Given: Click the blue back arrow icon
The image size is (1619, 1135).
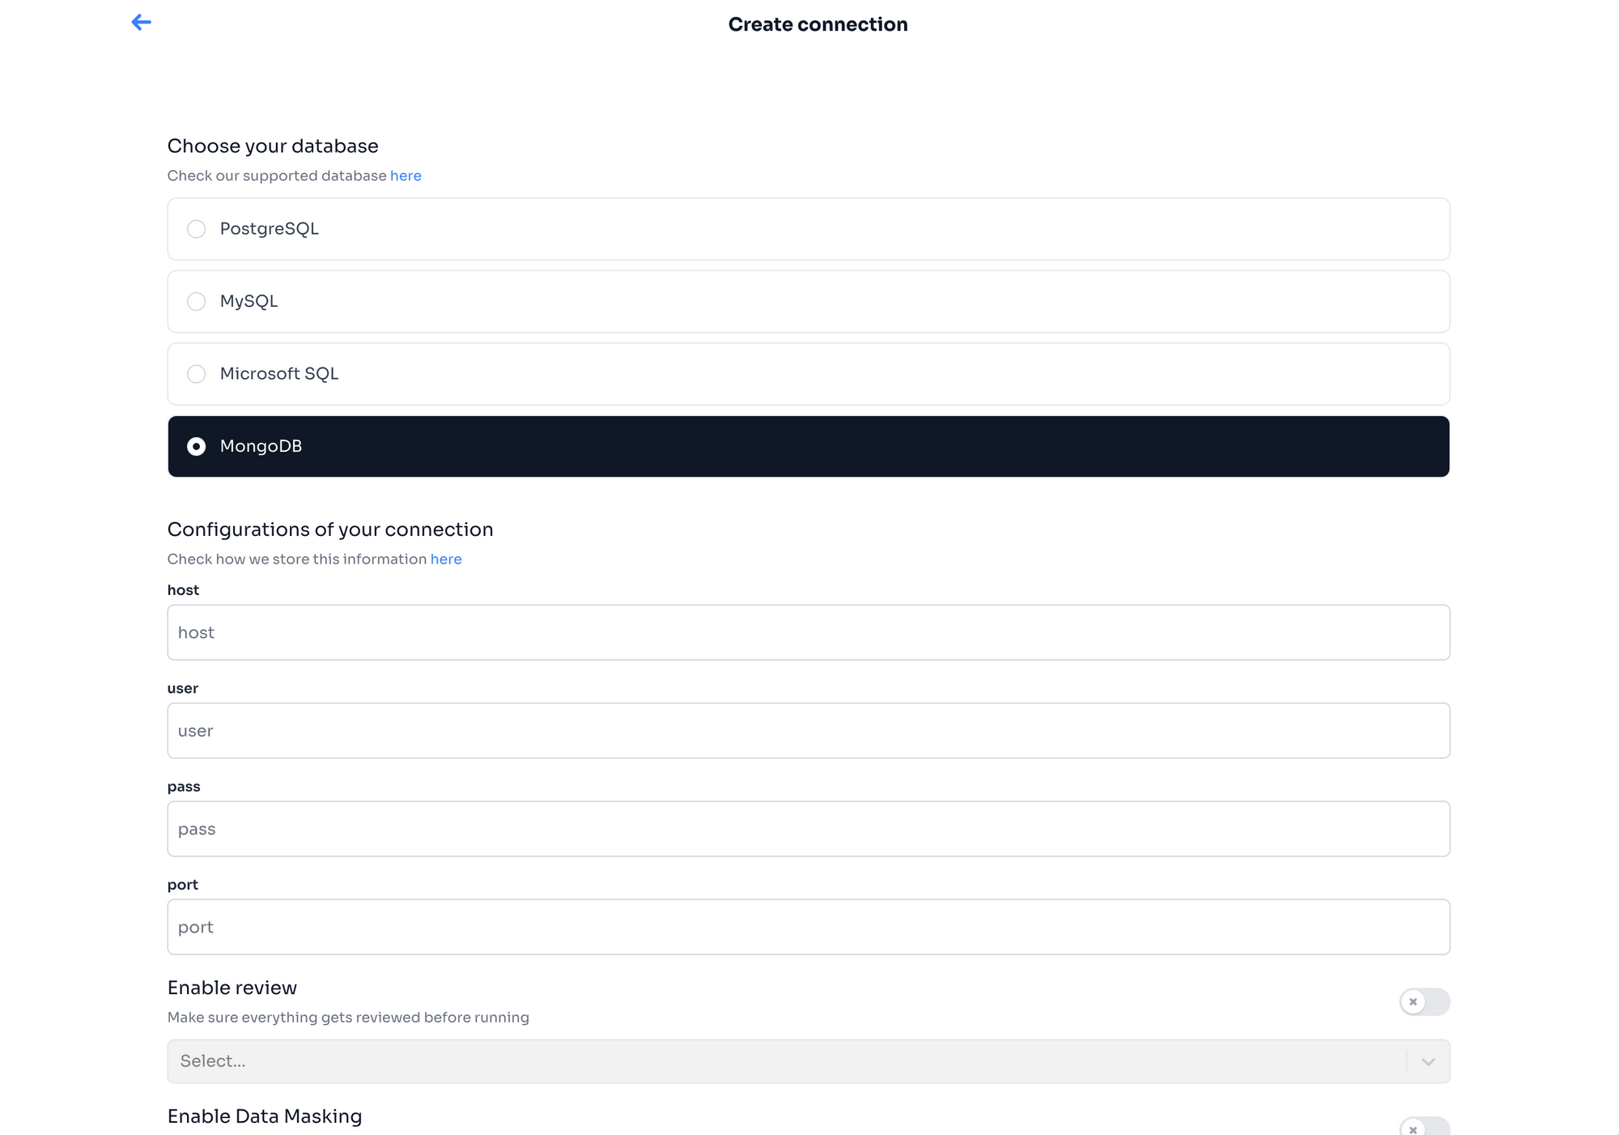Looking at the screenshot, I should click(x=142, y=23).
